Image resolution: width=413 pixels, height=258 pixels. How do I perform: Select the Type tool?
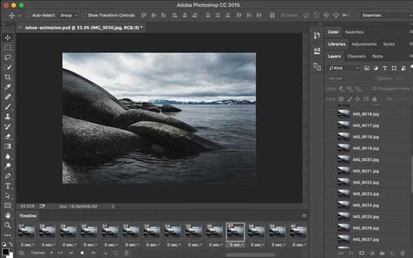click(8, 186)
